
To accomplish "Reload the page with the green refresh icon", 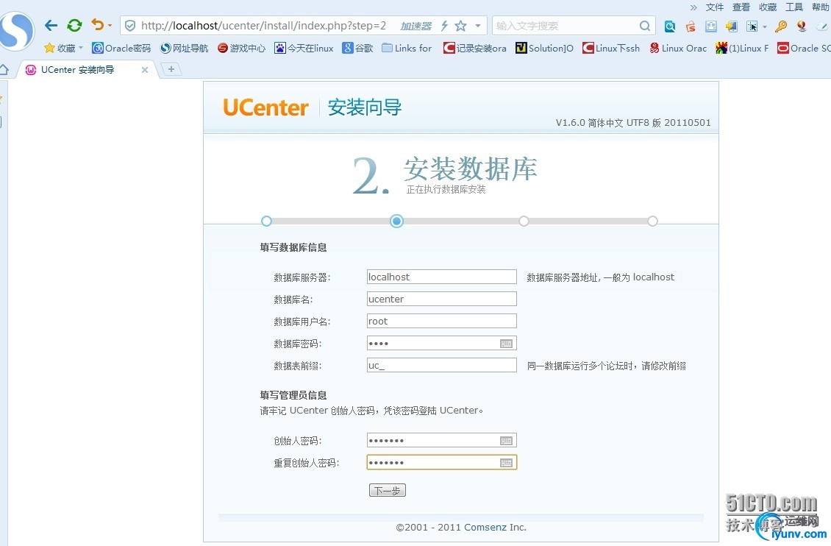I will pyautogui.click(x=74, y=25).
